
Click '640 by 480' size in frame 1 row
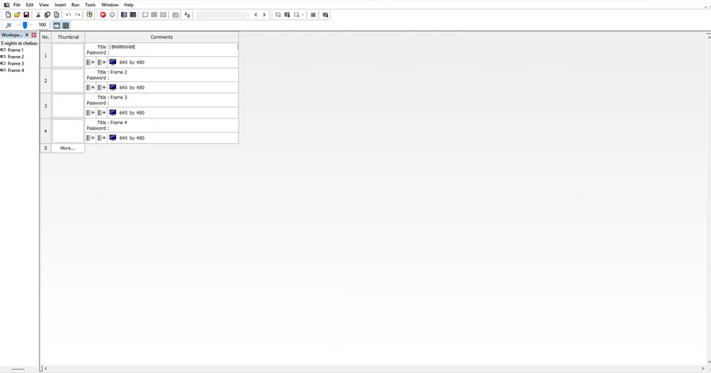pos(132,62)
